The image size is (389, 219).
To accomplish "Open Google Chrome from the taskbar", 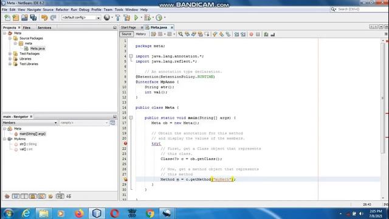I will point(150,214).
